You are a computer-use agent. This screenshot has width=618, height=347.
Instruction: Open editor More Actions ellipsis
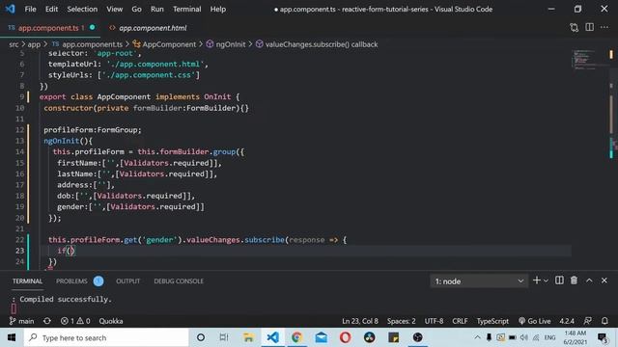coord(604,27)
